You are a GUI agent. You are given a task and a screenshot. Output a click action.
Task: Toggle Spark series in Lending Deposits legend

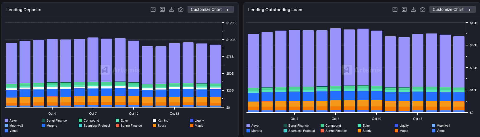(159, 126)
